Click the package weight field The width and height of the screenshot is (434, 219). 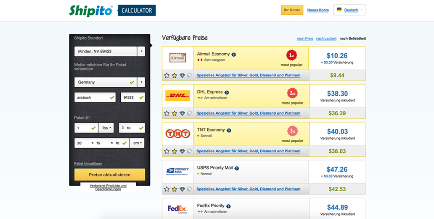pos(86,128)
